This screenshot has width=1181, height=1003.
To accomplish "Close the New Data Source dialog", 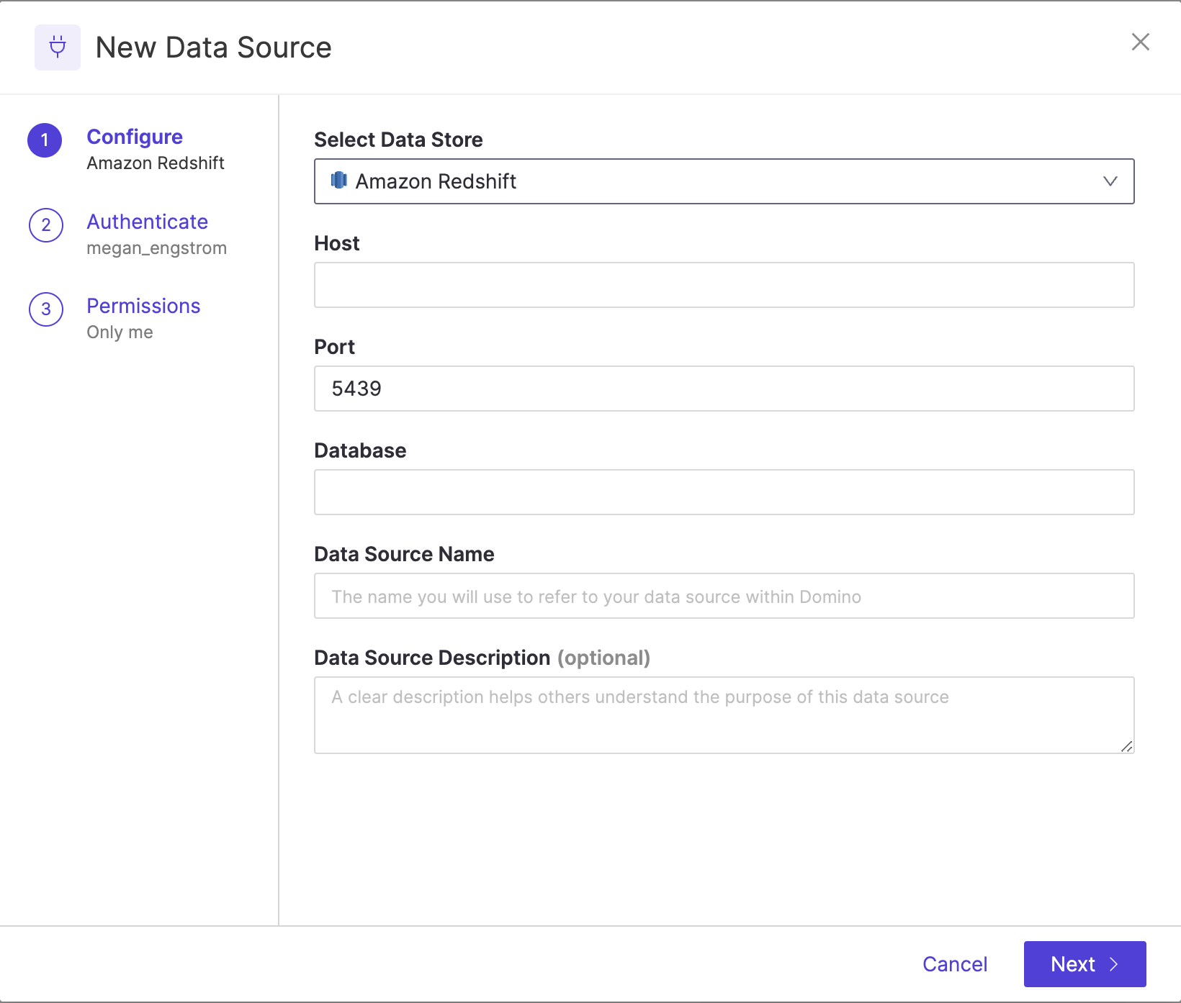I will (x=1141, y=42).
